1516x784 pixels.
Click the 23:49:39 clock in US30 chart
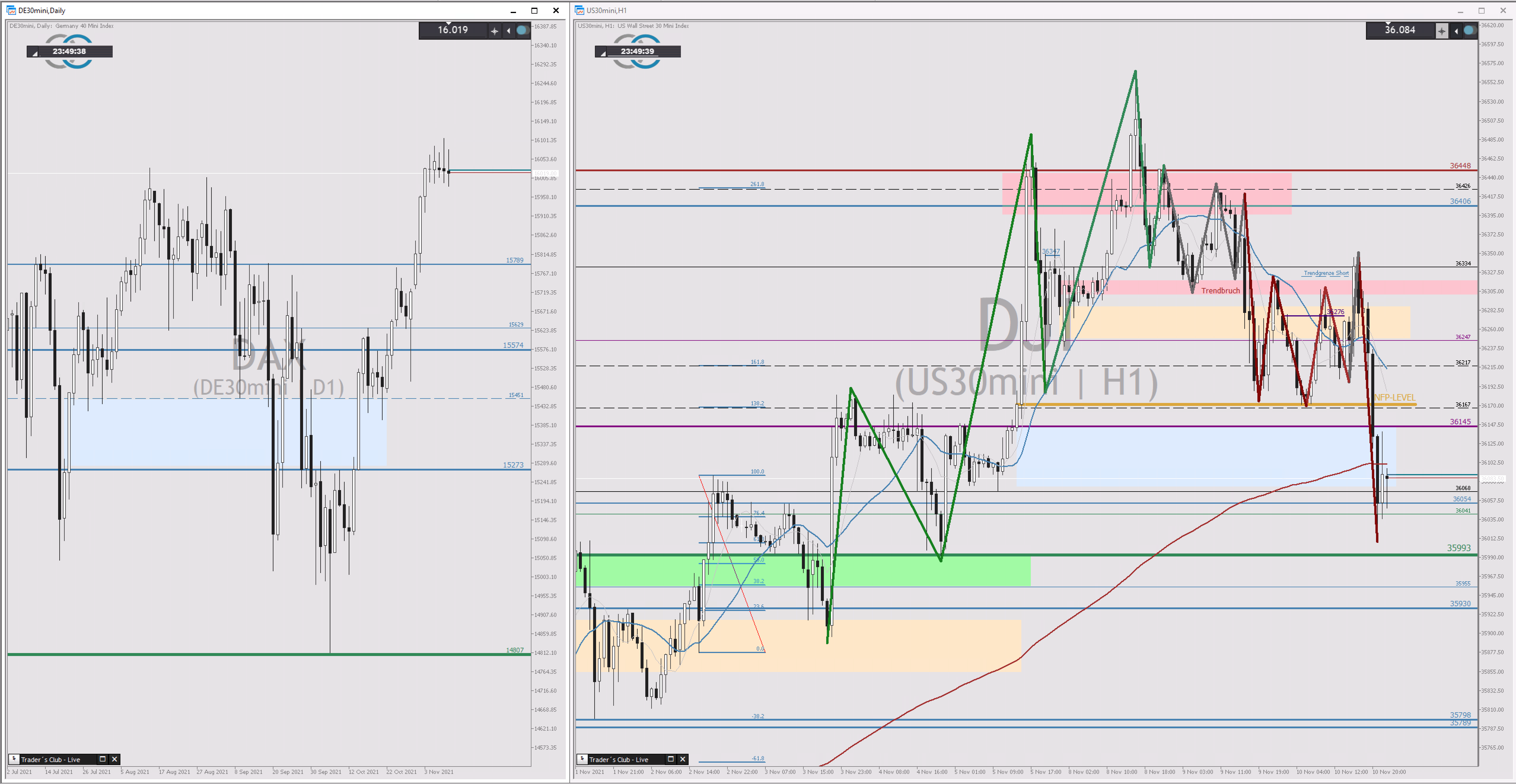click(x=637, y=51)
